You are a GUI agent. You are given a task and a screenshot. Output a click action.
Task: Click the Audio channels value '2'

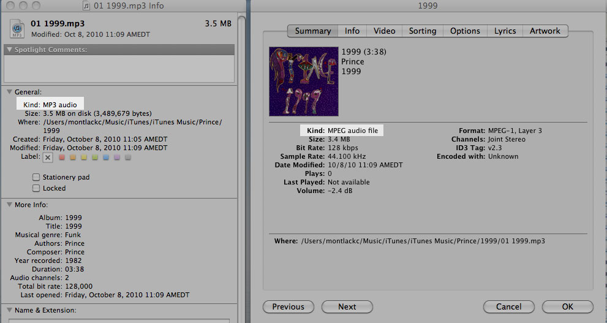67,278
